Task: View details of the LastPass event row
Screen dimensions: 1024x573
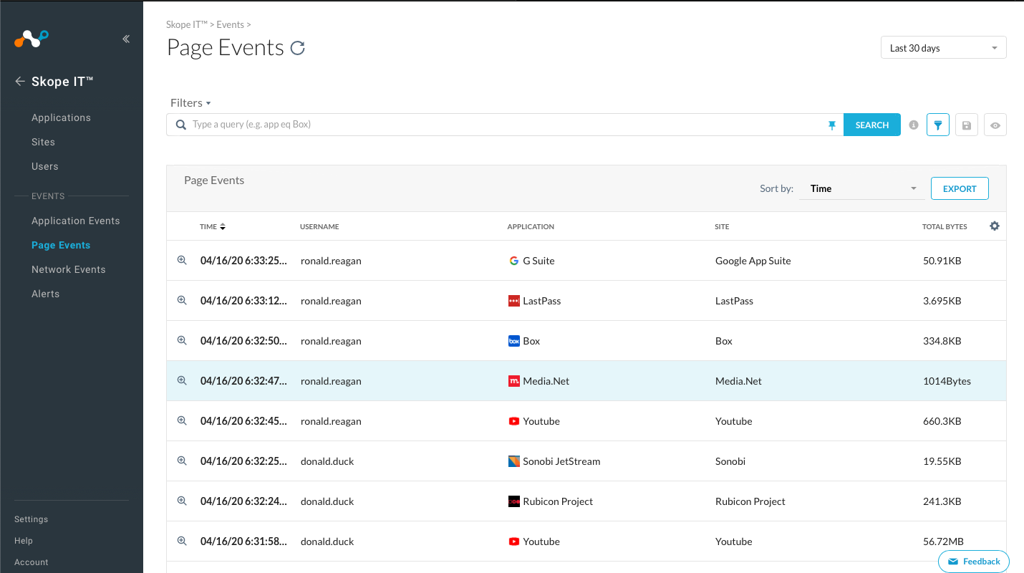Action: [x=182, y=301]
